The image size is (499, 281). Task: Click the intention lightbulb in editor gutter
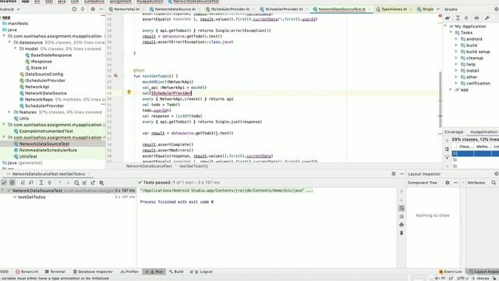[129, 92]
